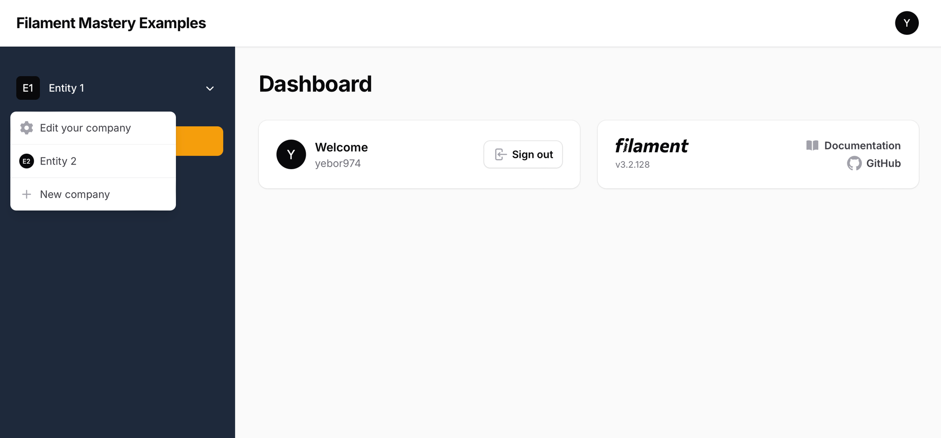Click the E1 avatar badge in the sidebar

click(x=28, y=88)
